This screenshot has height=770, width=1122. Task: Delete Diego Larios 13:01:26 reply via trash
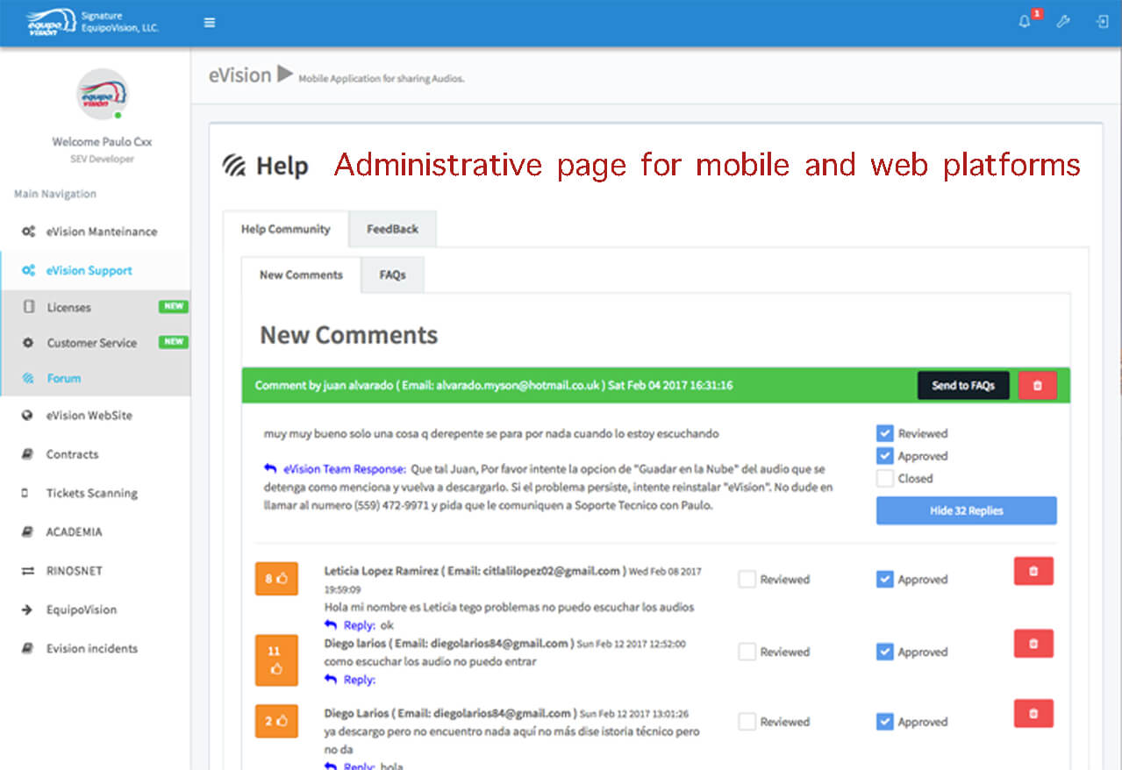1033,714
